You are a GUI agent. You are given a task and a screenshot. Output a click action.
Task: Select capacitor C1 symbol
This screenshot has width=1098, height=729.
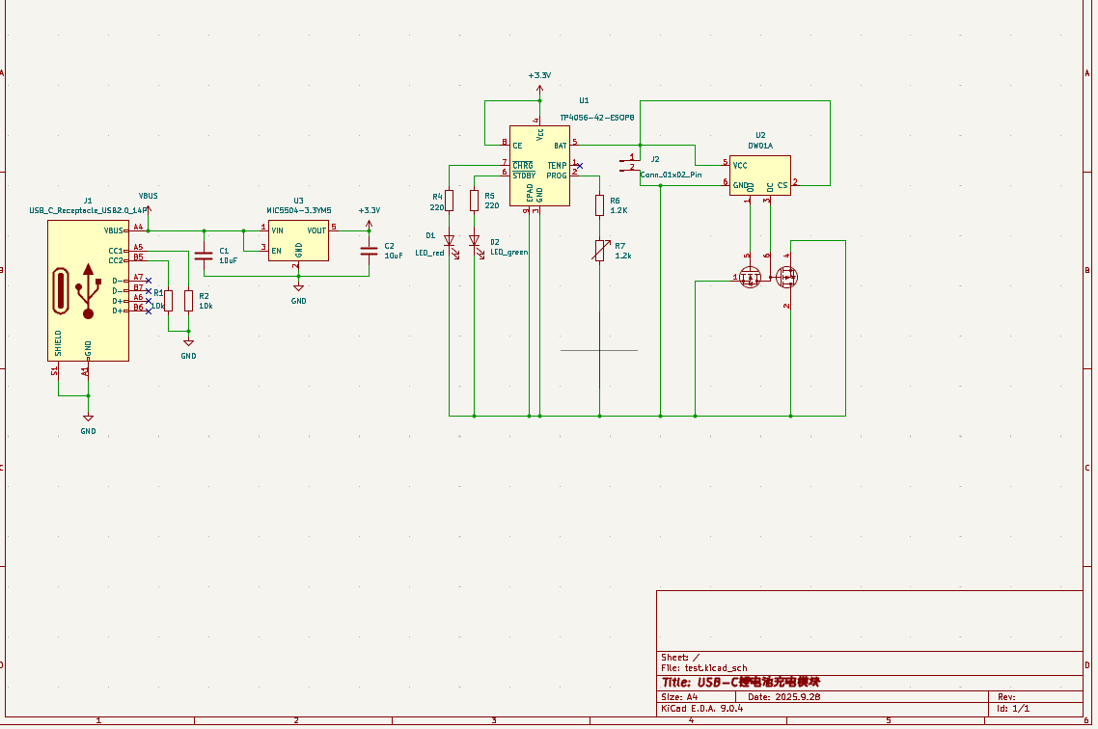click(203, 256)
